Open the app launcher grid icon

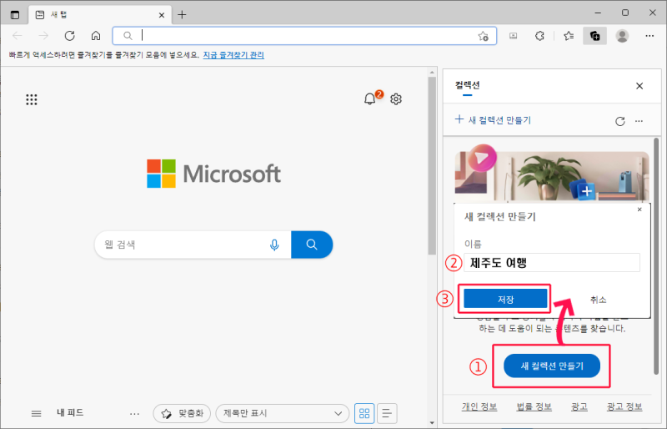(32, 99)
